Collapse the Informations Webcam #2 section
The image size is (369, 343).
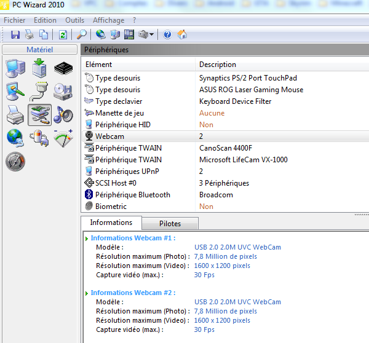click(x=87, y=293)
